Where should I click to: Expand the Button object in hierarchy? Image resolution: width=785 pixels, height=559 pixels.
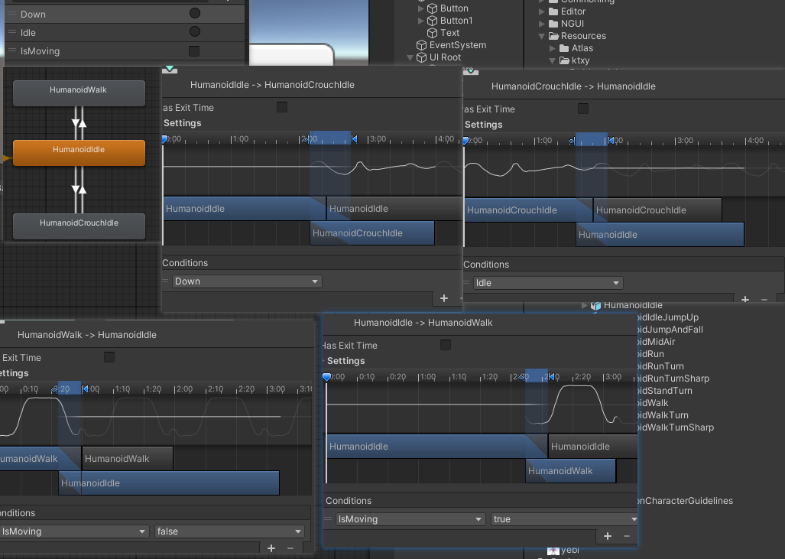click(420, 8)
